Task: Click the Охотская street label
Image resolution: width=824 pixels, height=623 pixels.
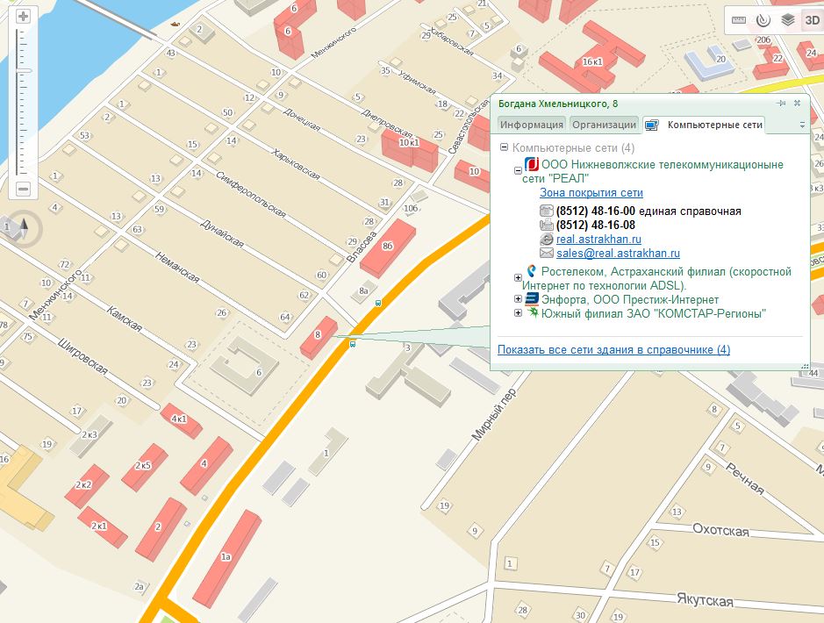Action: point(720,529)
